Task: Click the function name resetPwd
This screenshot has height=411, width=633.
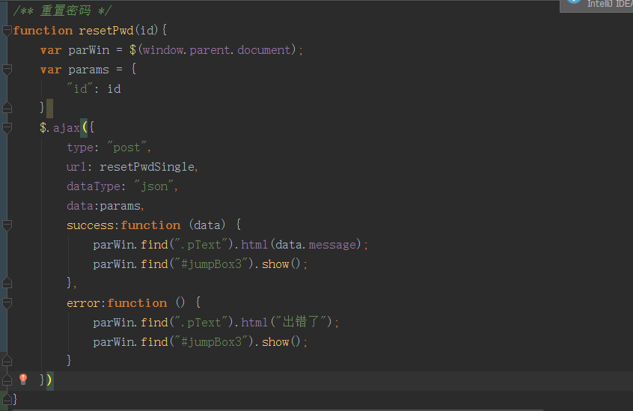Action: [106, 30]
